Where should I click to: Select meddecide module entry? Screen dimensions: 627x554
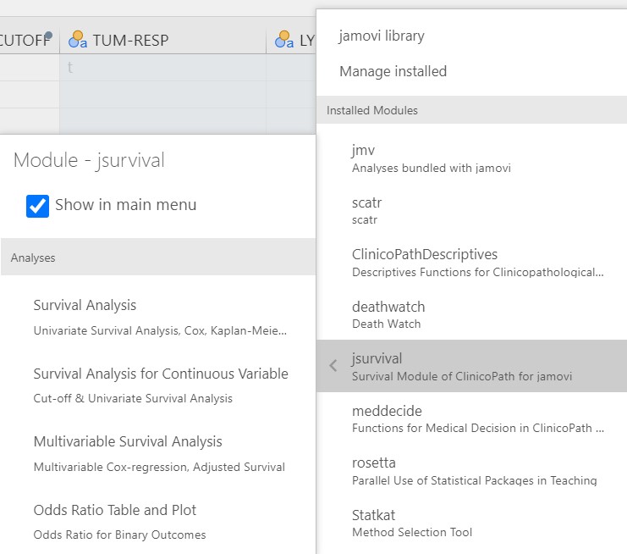coord(471,418)
